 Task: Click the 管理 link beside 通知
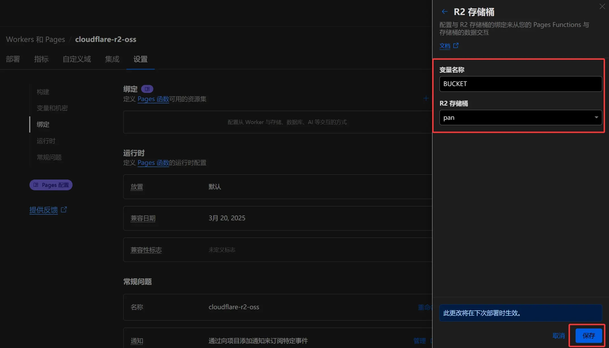[420, 341]
